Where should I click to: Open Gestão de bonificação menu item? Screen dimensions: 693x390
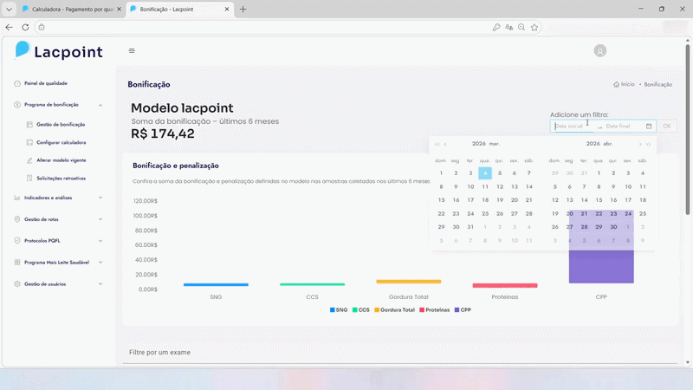pyautogui.click(x=61, y=125)
